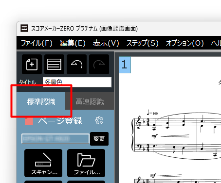Open the オプション(O) menu
Image resolution: width=221 pixels, height=183 pixels.
(184, 43)
